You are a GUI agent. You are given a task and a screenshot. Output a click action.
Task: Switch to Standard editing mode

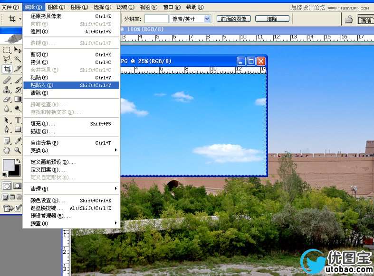[x=7, y=186]
